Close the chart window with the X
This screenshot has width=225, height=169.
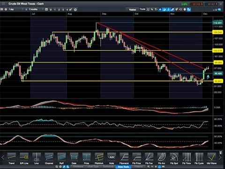click(221, 4)
